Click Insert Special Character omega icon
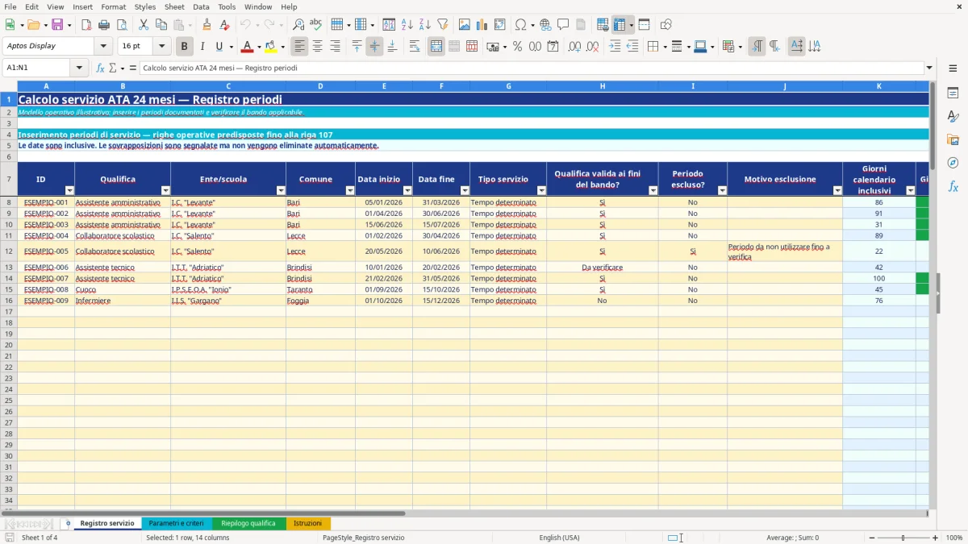 pos(520,25)
